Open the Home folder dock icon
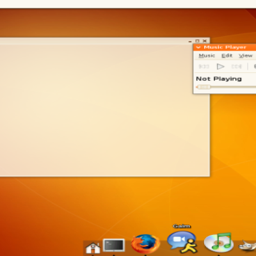The height and width of the screenshot is (256, 256). (93, 248)
